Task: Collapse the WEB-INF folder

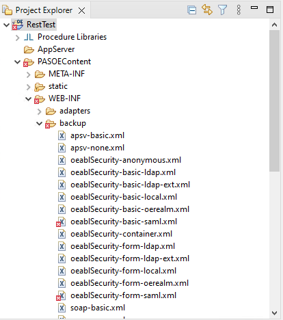Action: coord(29,98)
